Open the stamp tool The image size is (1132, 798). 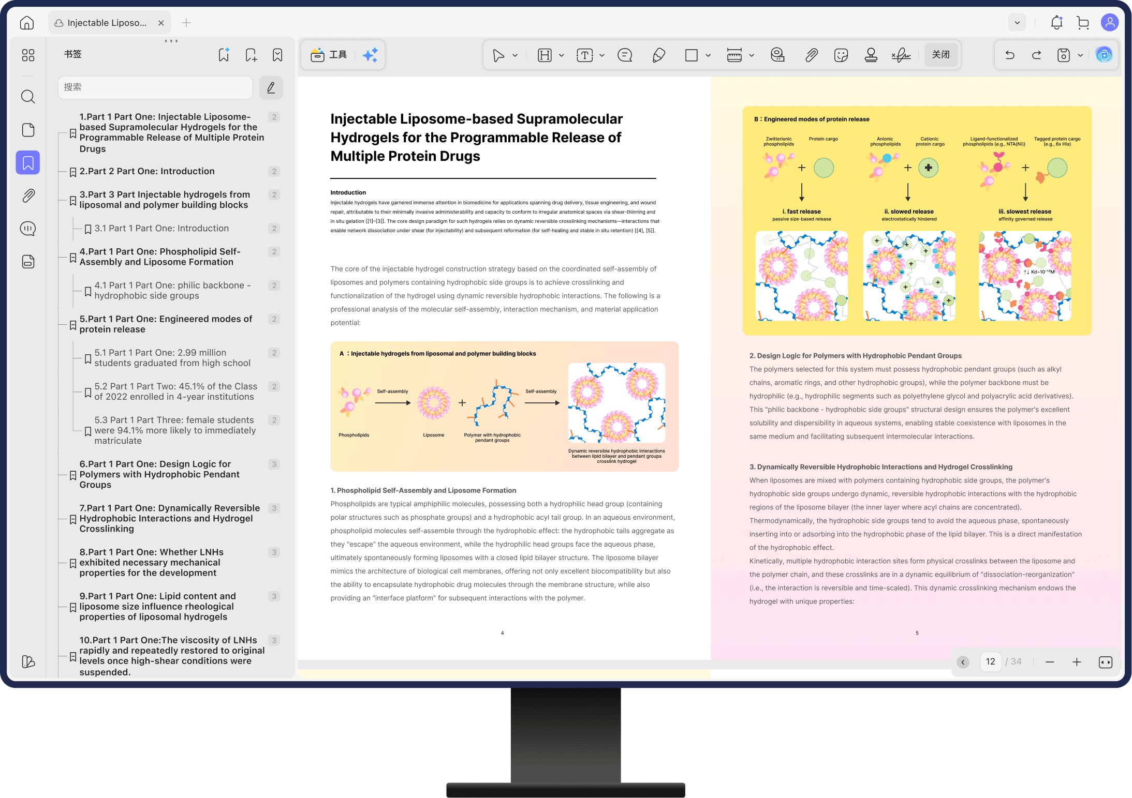pyautogui.click(x=871, y=55)
